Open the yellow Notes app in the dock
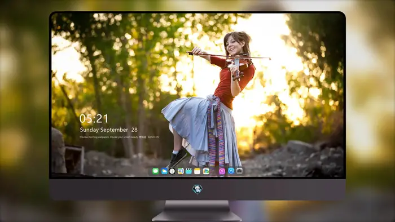This screenshot has height=222, width=395. 197,171
